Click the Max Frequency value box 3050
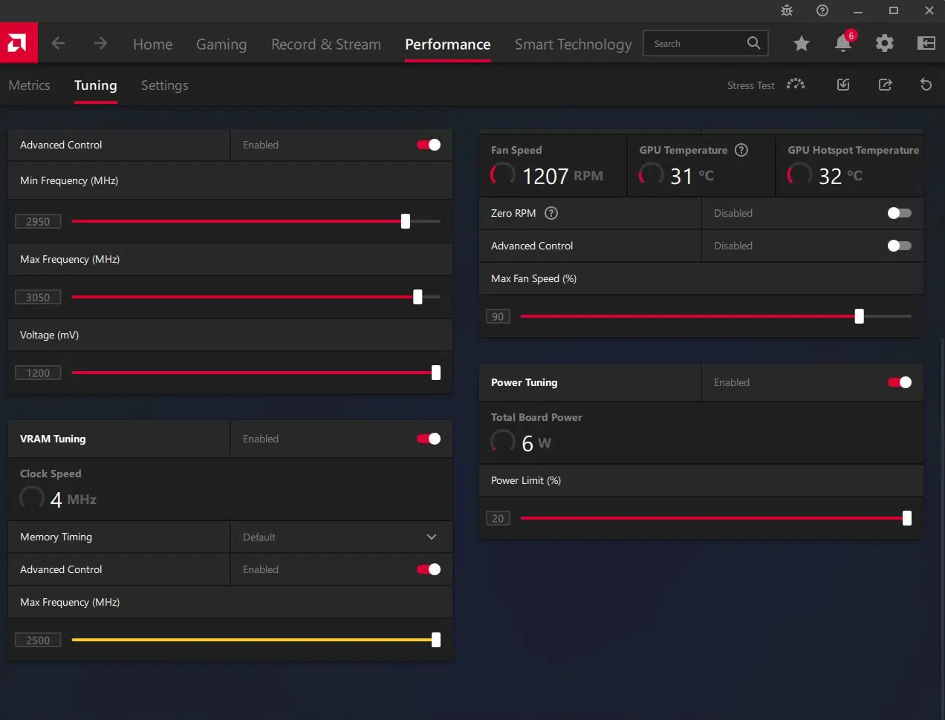The image size is (945, 720). [38, 297]
